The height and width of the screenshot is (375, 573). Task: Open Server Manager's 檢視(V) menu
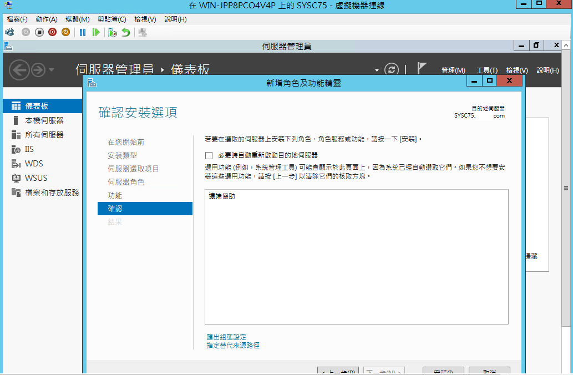coord(517,70)
